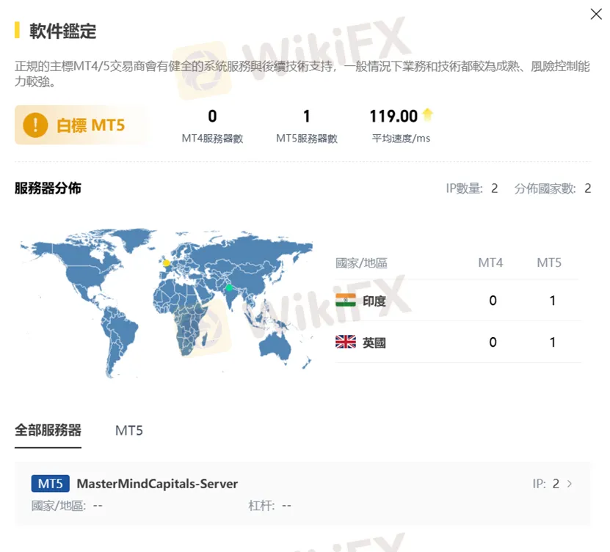The height and width of the screenshot is (552, 610).
Task: Open the MT5 servers tab
Action: [x=128, y=430]
